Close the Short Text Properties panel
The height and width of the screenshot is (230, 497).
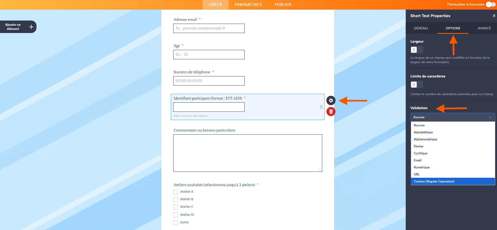[494, 16]
